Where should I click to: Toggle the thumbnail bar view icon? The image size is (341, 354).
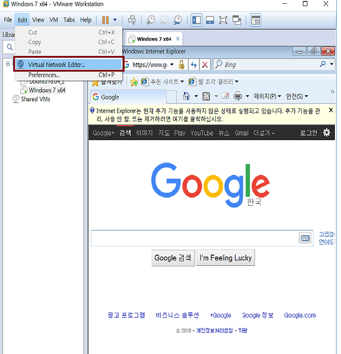(210, 20)
